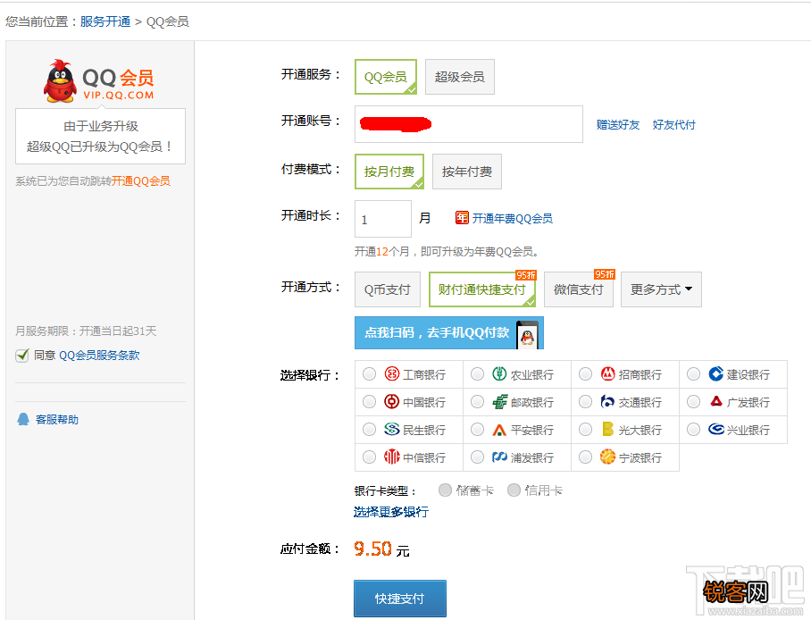Select 农业银行 radio button

point(477,373)
